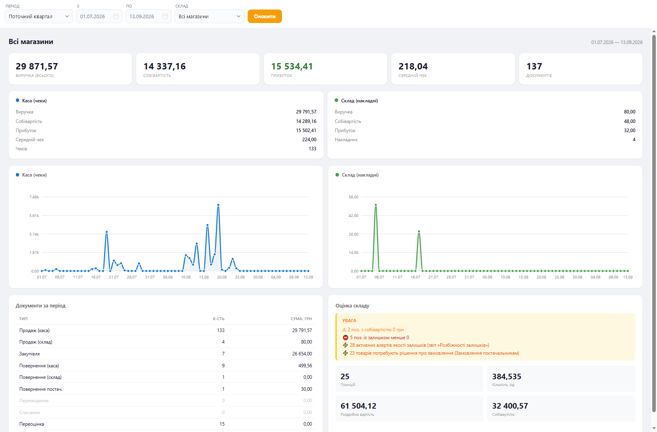Click lightning icon beside 28 active alerts
This screenshot has width=657, height=432.
pos(345,345)
